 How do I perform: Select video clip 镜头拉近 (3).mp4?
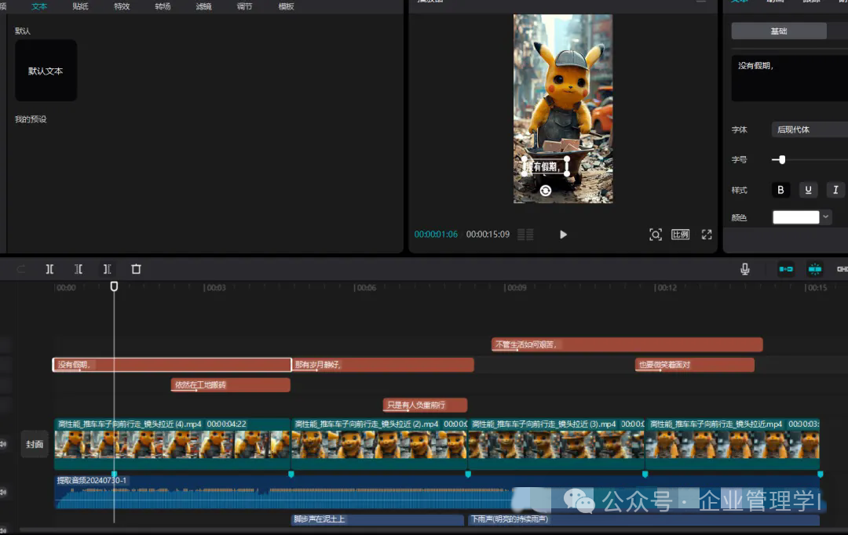point(557,443)
